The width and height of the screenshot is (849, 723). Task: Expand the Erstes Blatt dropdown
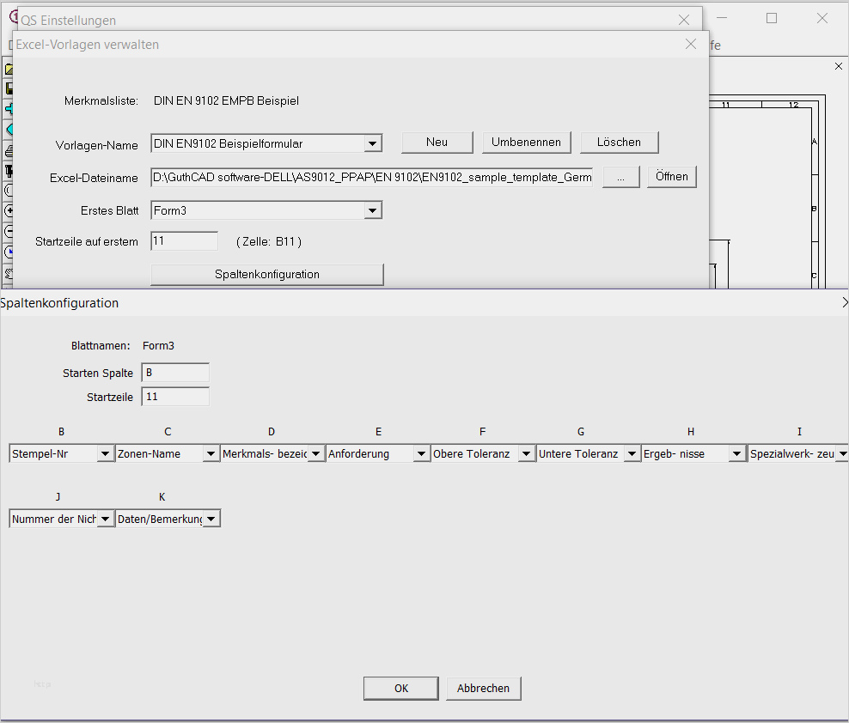[x=372, y=210]
